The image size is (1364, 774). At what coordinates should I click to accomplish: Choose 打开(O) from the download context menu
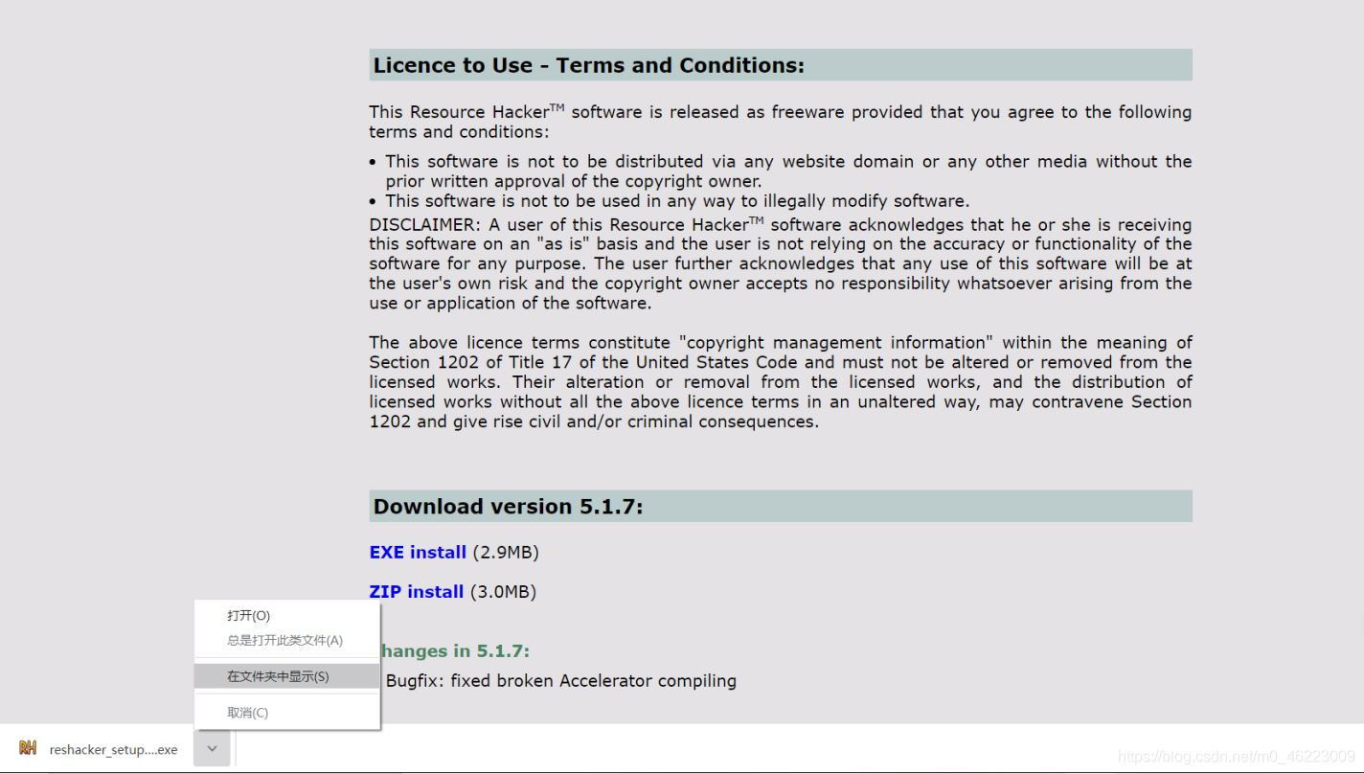point(287,616)
